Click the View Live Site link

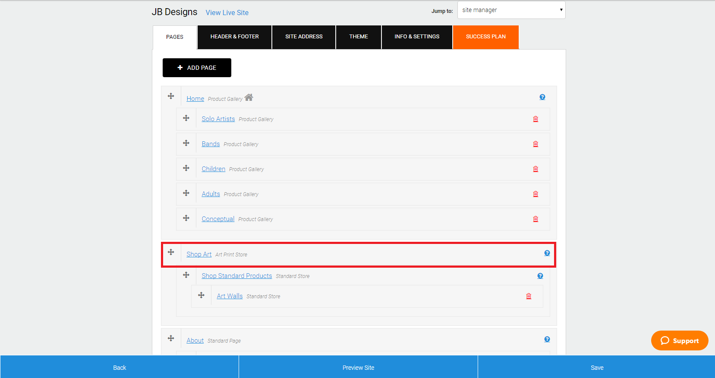(227, 12)
